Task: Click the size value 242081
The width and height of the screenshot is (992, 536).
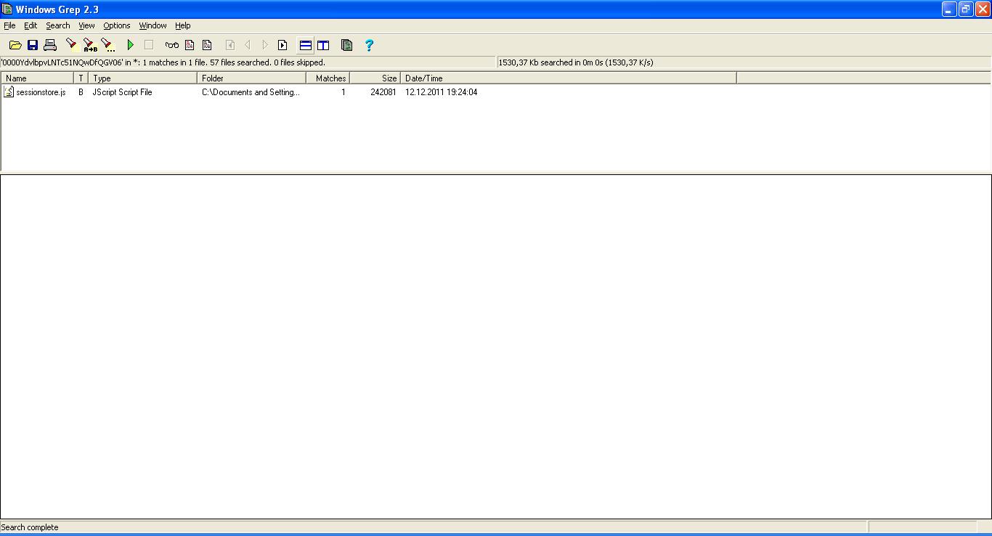Action: 383,92
